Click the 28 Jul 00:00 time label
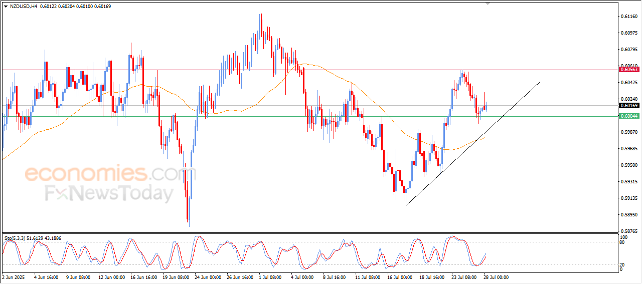Screen dimensions: 642x284 click(x=496, y=277)
